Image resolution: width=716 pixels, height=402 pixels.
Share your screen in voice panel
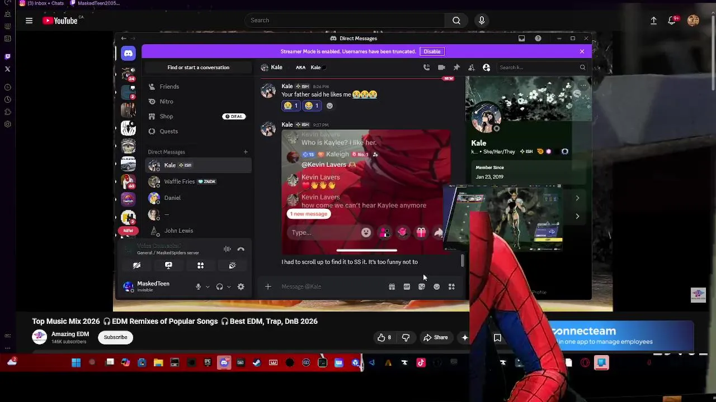click(x=168, y=265)
